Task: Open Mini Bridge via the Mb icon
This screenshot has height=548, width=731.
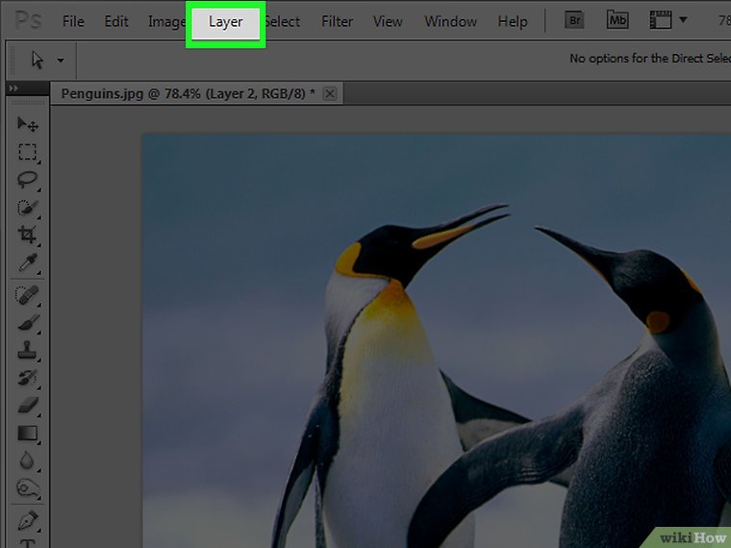Action: (617, 20)
